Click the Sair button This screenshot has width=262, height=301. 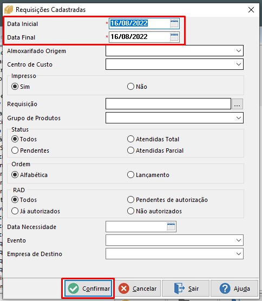point(186,289)
